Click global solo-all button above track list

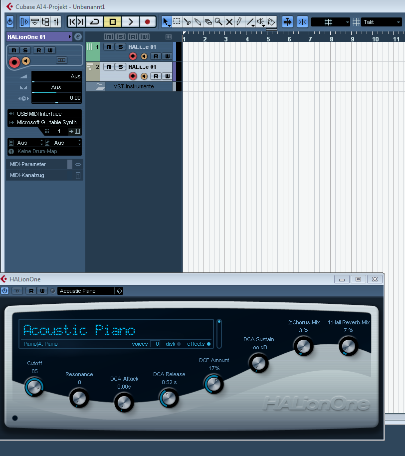121,36
